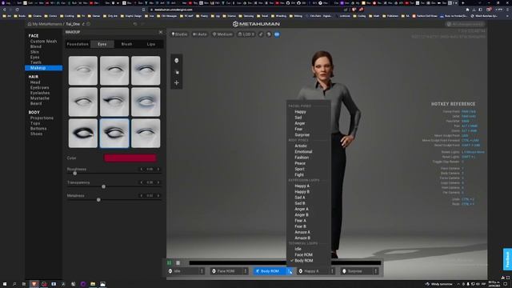Screen dimensions: 512x288
Task: Open Eyebrows under Hair
Action: tap(39, 87)
